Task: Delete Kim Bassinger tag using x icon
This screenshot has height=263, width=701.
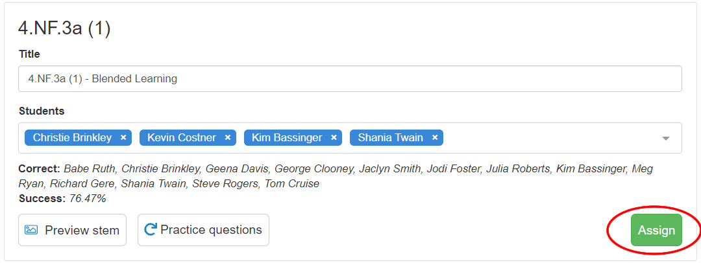Action: point(333,137)
